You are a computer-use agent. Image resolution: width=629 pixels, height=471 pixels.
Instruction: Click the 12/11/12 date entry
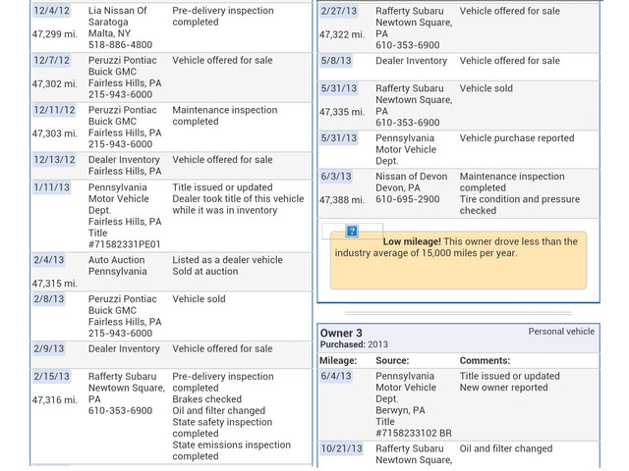tap(54, 110)
